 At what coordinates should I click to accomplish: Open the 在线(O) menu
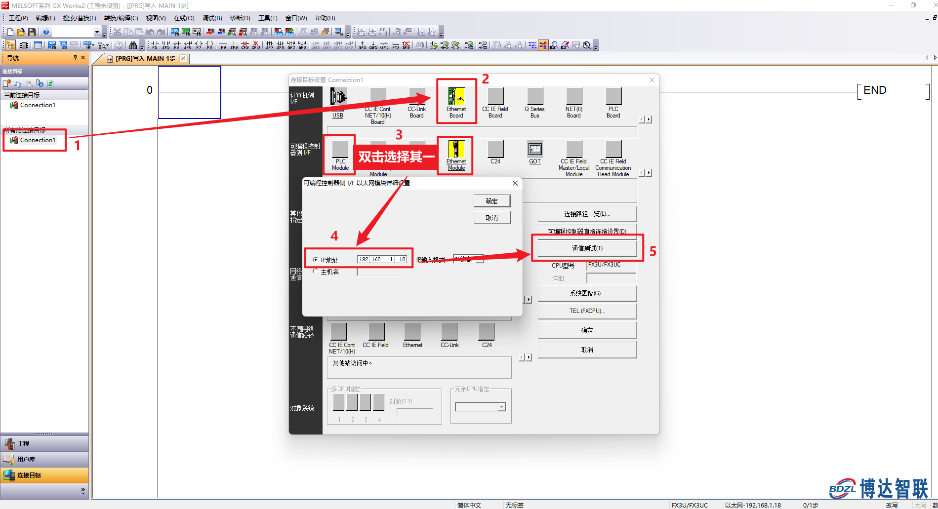coord(184,18)
